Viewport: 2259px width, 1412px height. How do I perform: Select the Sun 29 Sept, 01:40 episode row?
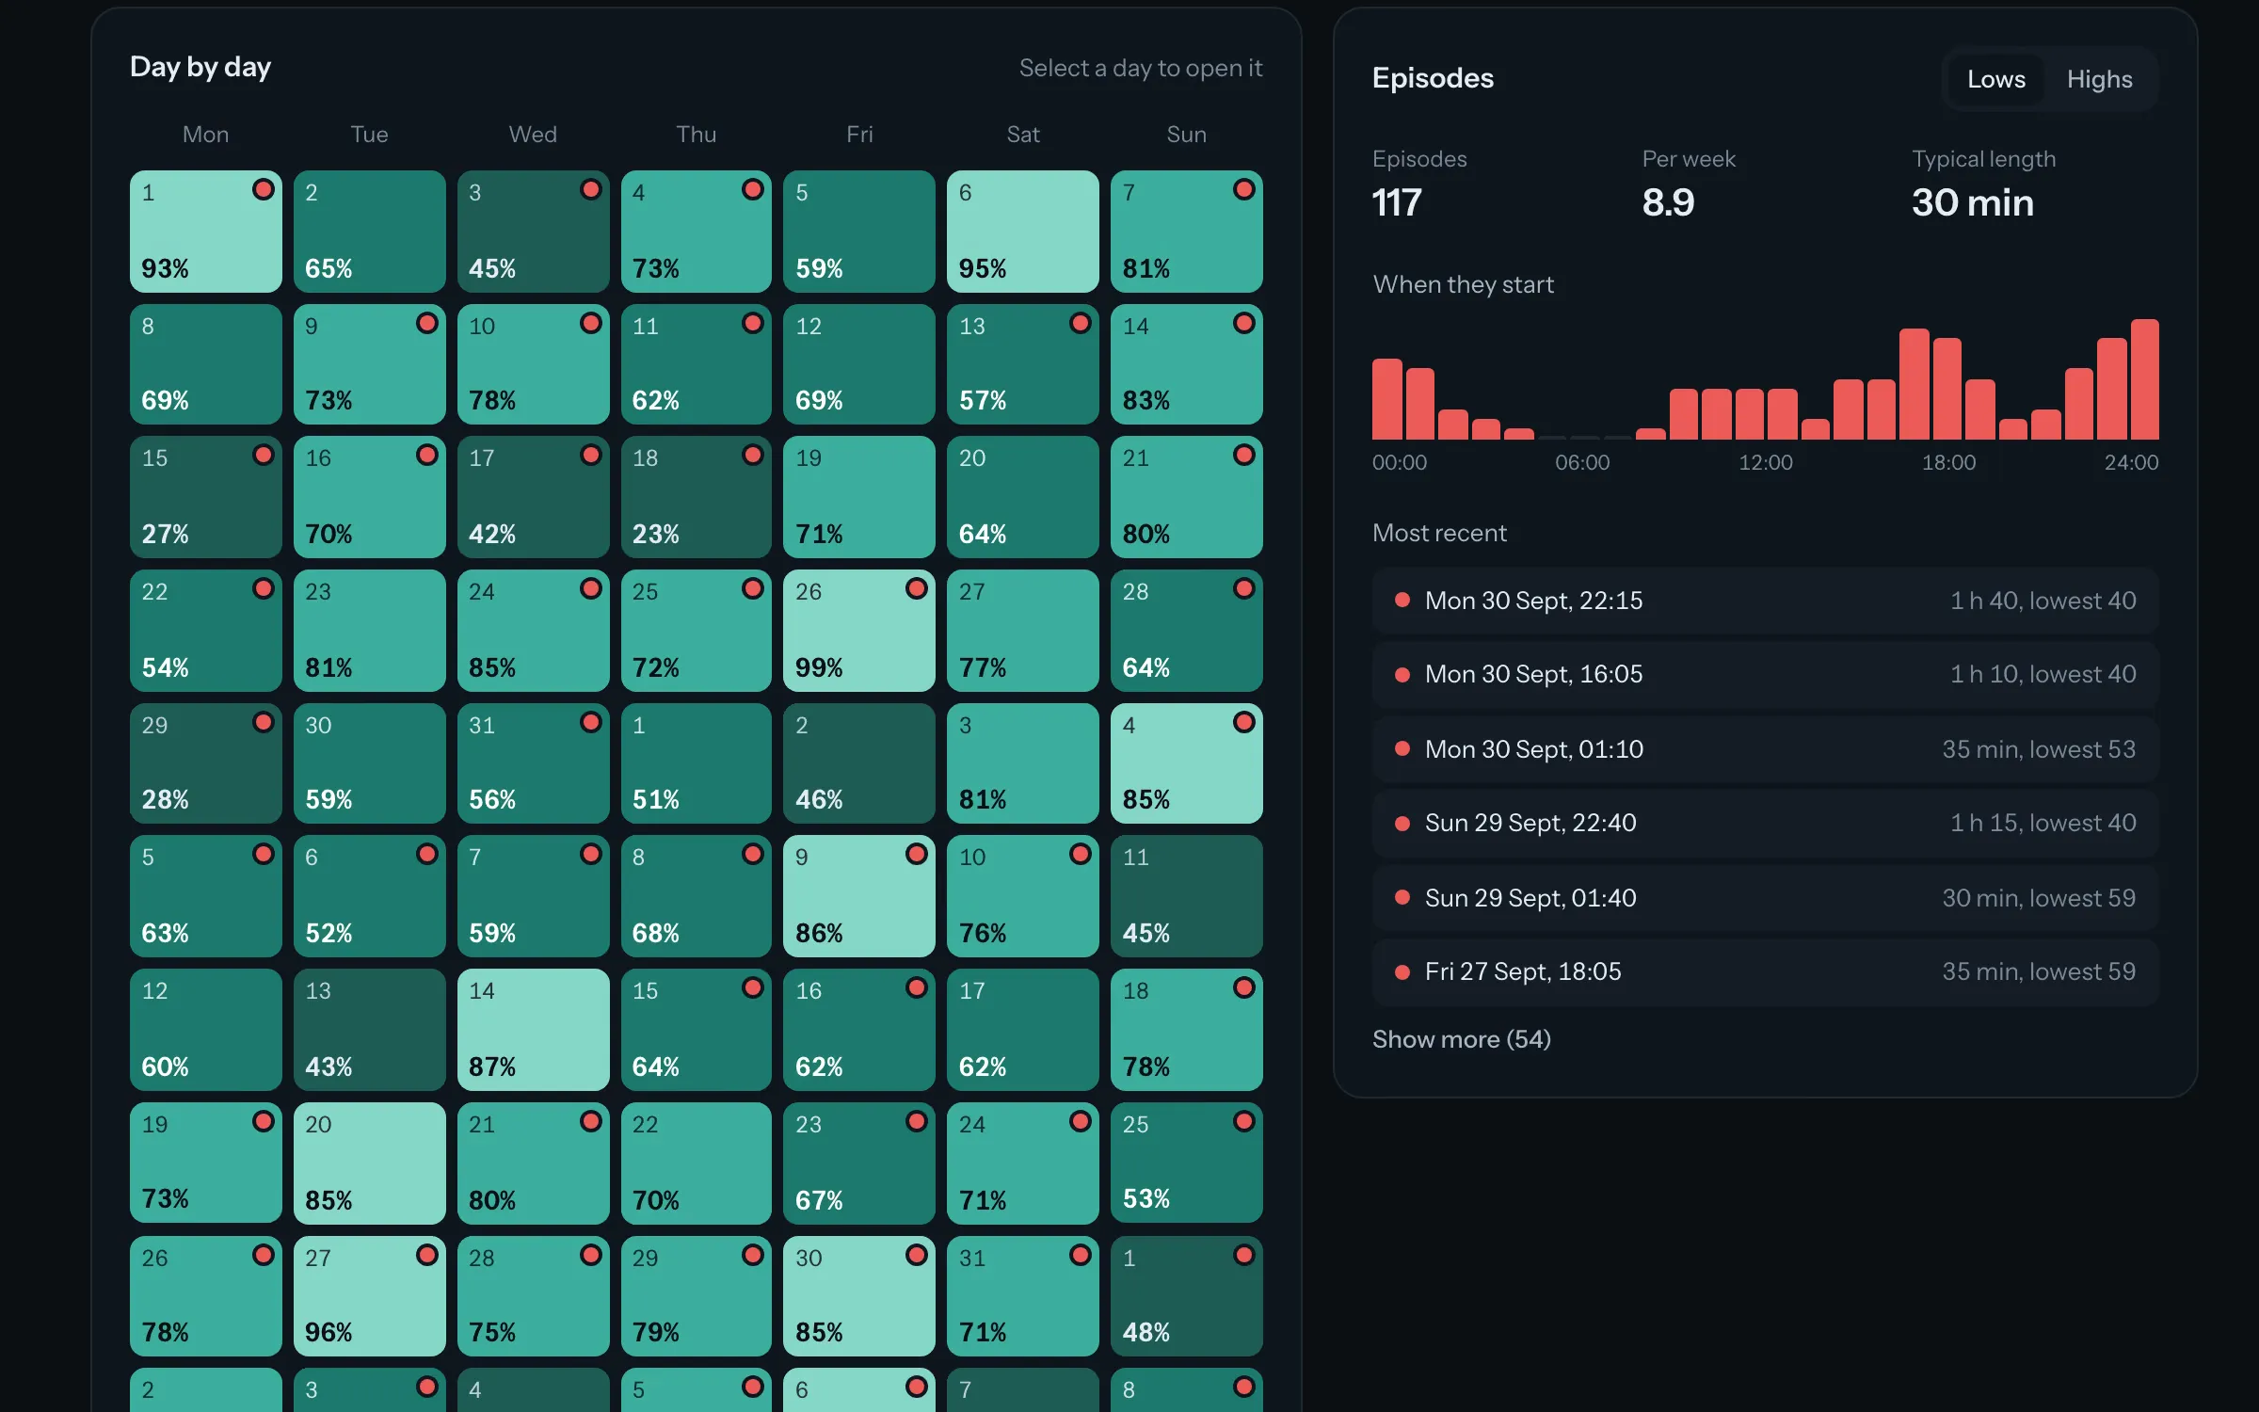[1765, 898]
